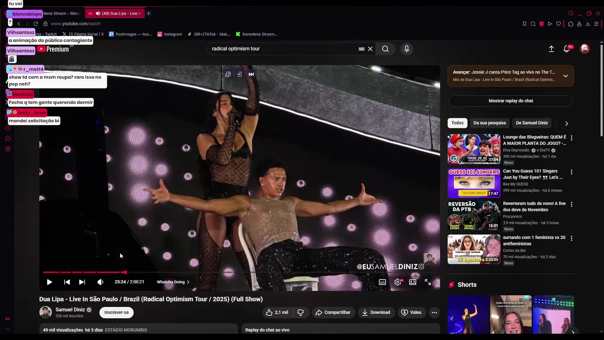
Task: Click the Compartilhar share button
Action: coord(333,312)
